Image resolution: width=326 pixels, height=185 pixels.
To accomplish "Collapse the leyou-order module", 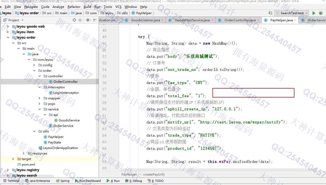I will tap(8, 37).
